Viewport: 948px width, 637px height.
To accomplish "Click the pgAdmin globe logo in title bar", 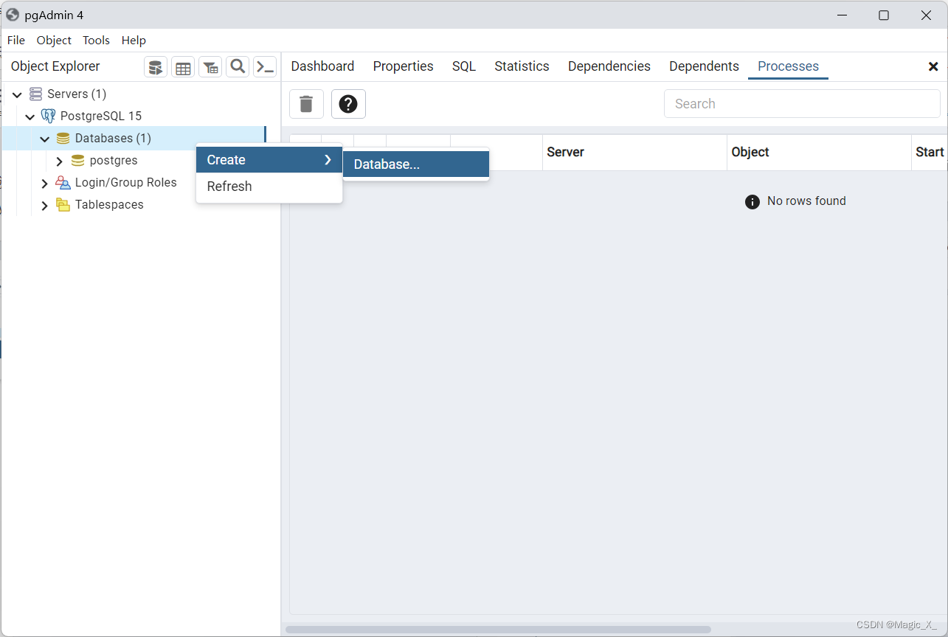I will 13,15.
